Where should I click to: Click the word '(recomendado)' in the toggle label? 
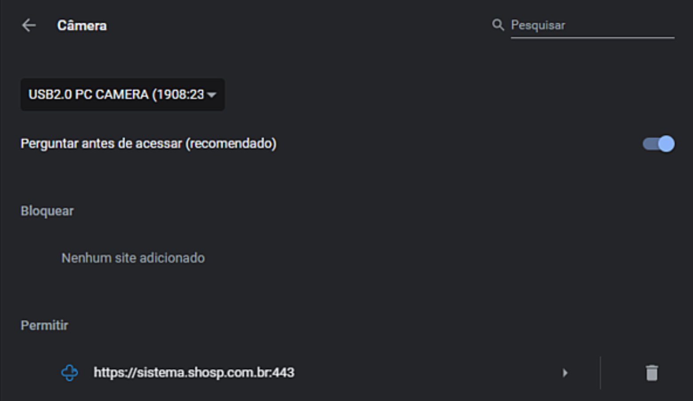pos(231,144)
